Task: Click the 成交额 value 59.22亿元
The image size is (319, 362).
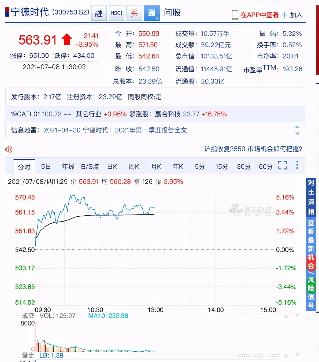Action: click(216, 45)
